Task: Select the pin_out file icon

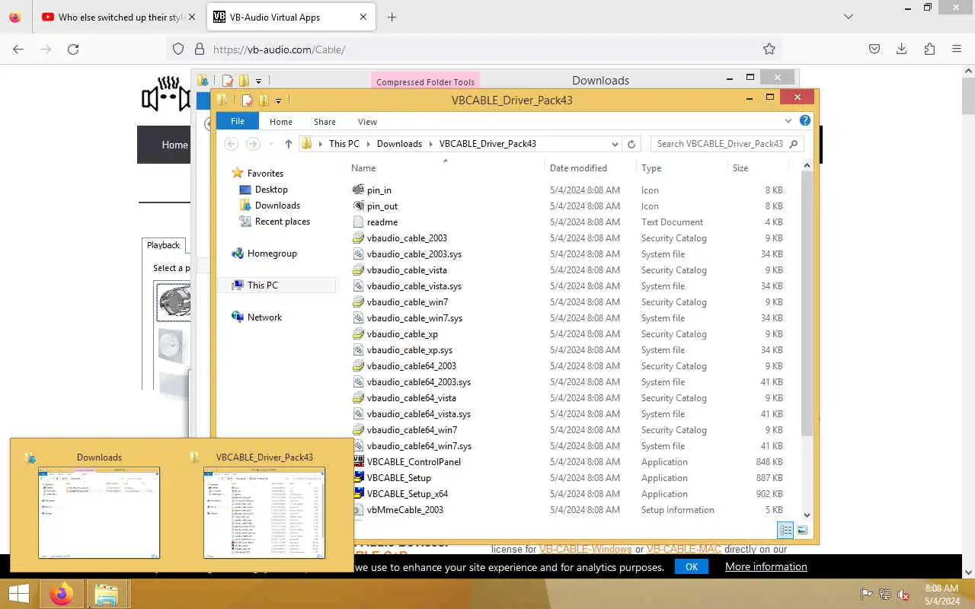Action: point(359,206)
